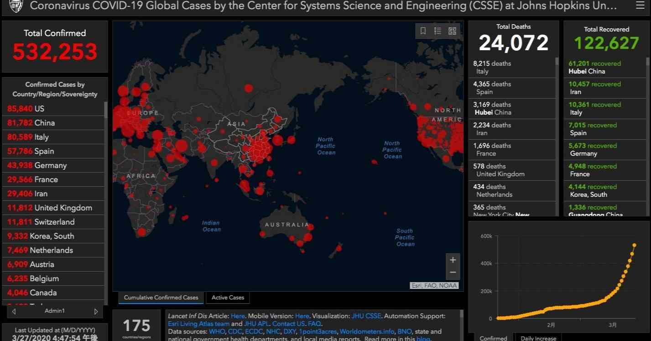This screenshot has height=341, width=651.
Task: Open the 1point3acres link
Action: coord(318,331)
